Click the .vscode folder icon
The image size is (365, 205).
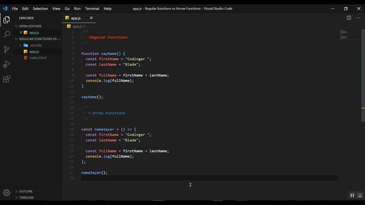click(26, 46)
